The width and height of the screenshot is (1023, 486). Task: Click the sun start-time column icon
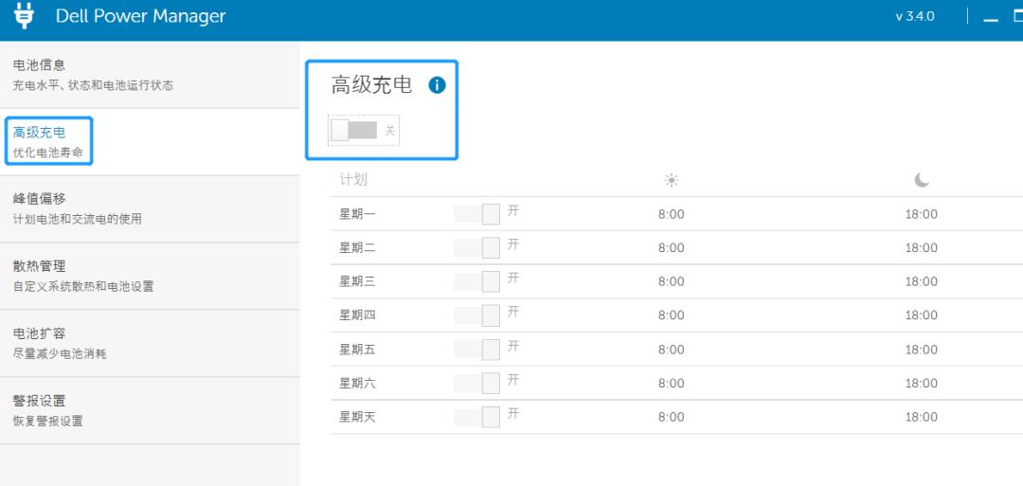click(672, 180)
